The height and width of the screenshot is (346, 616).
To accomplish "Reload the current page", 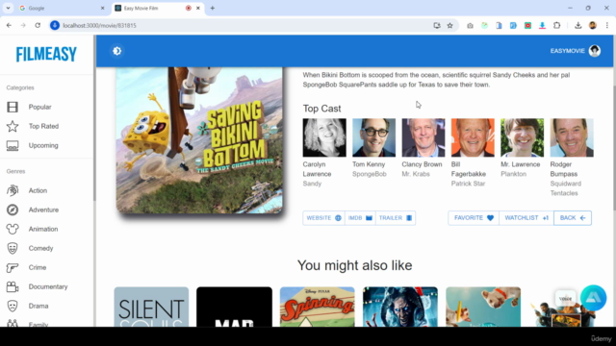I will click(x=38, y=26).
